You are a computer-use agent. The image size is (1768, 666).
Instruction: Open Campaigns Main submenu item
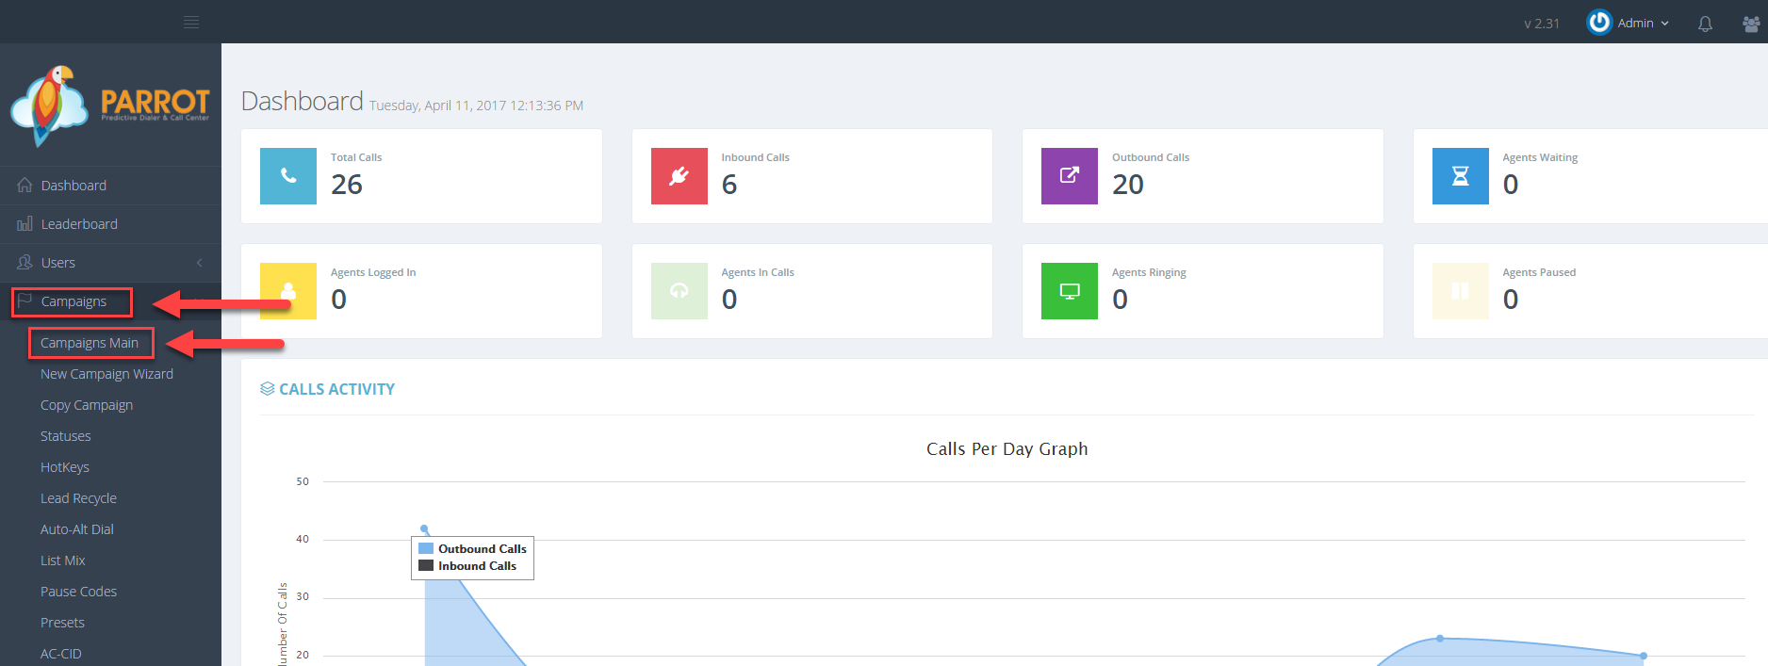pyautogui.click(x=90, y=343)
